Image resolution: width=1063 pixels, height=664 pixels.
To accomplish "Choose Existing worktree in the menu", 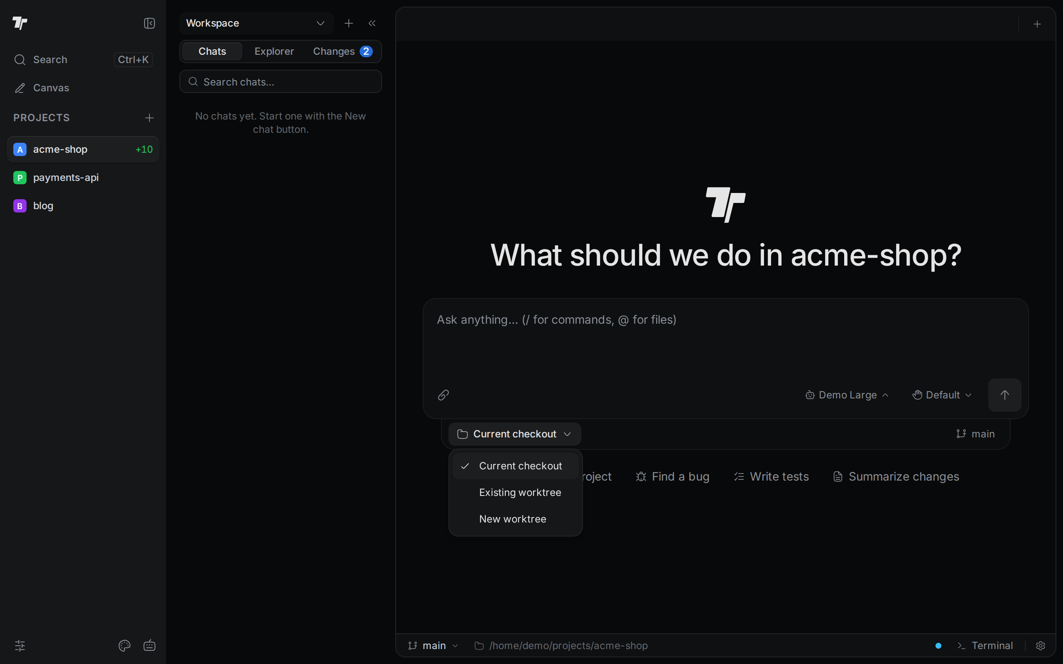I will [x=515, y=492].
